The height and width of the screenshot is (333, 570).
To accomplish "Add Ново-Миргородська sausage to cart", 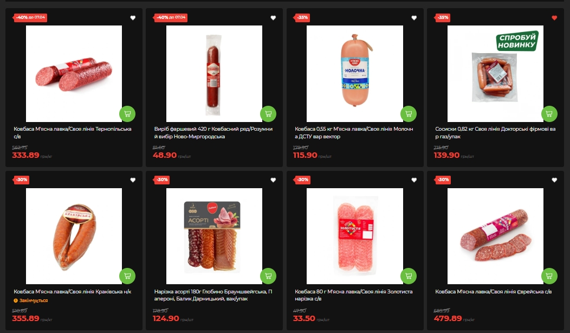I will (268, 114).
